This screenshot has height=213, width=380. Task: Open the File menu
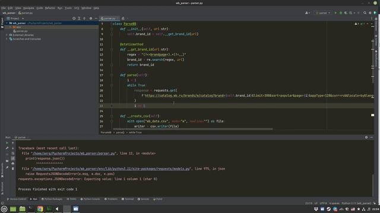(x=3, y=8)
